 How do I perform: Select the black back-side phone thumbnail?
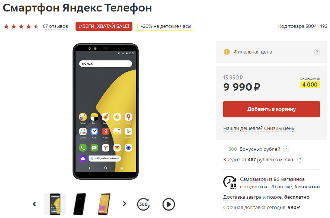[x=80, y=204]
